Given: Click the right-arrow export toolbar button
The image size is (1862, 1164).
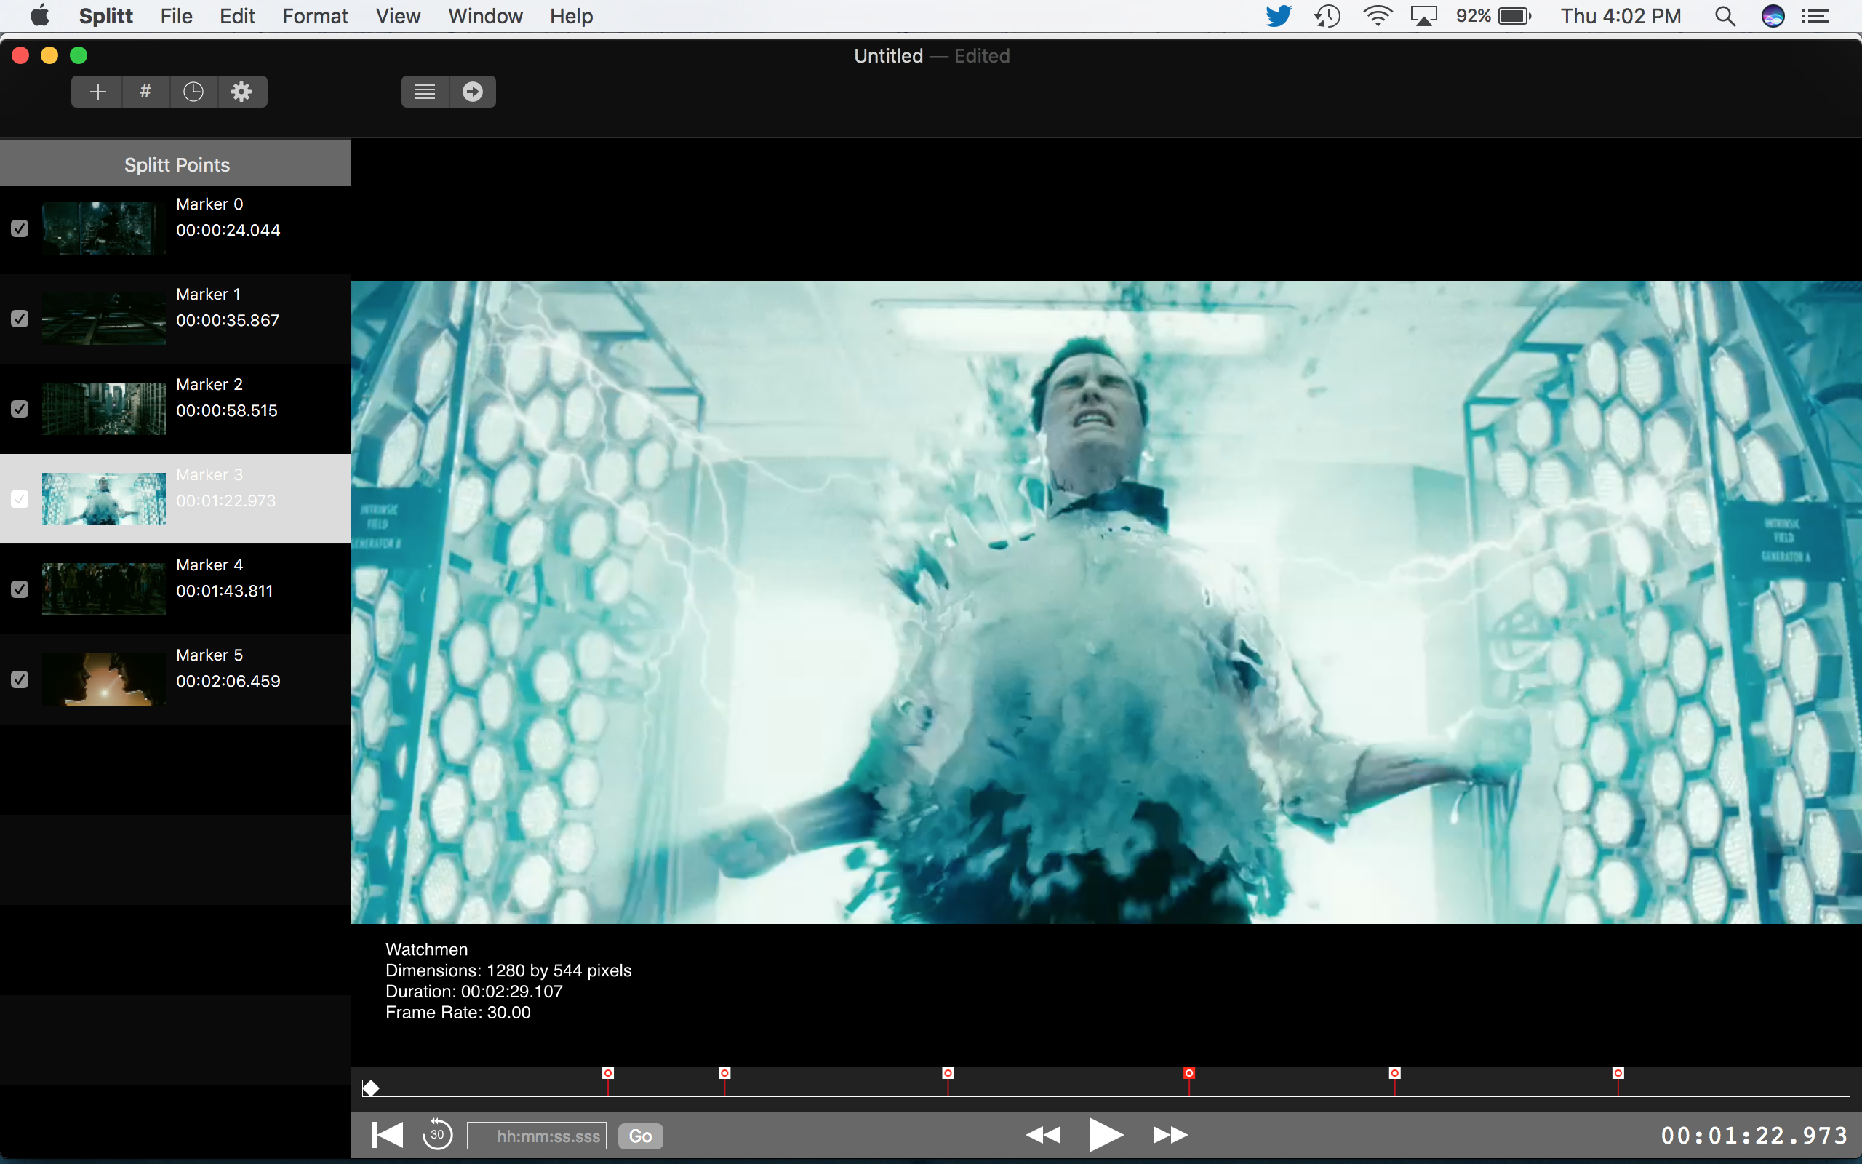Looking at the screenshot, I should pyautogui.click(x=473, y=92).
